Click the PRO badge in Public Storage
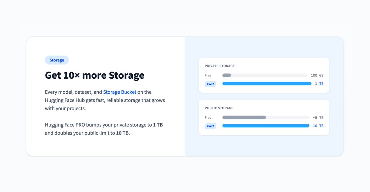 click(210, 126)
